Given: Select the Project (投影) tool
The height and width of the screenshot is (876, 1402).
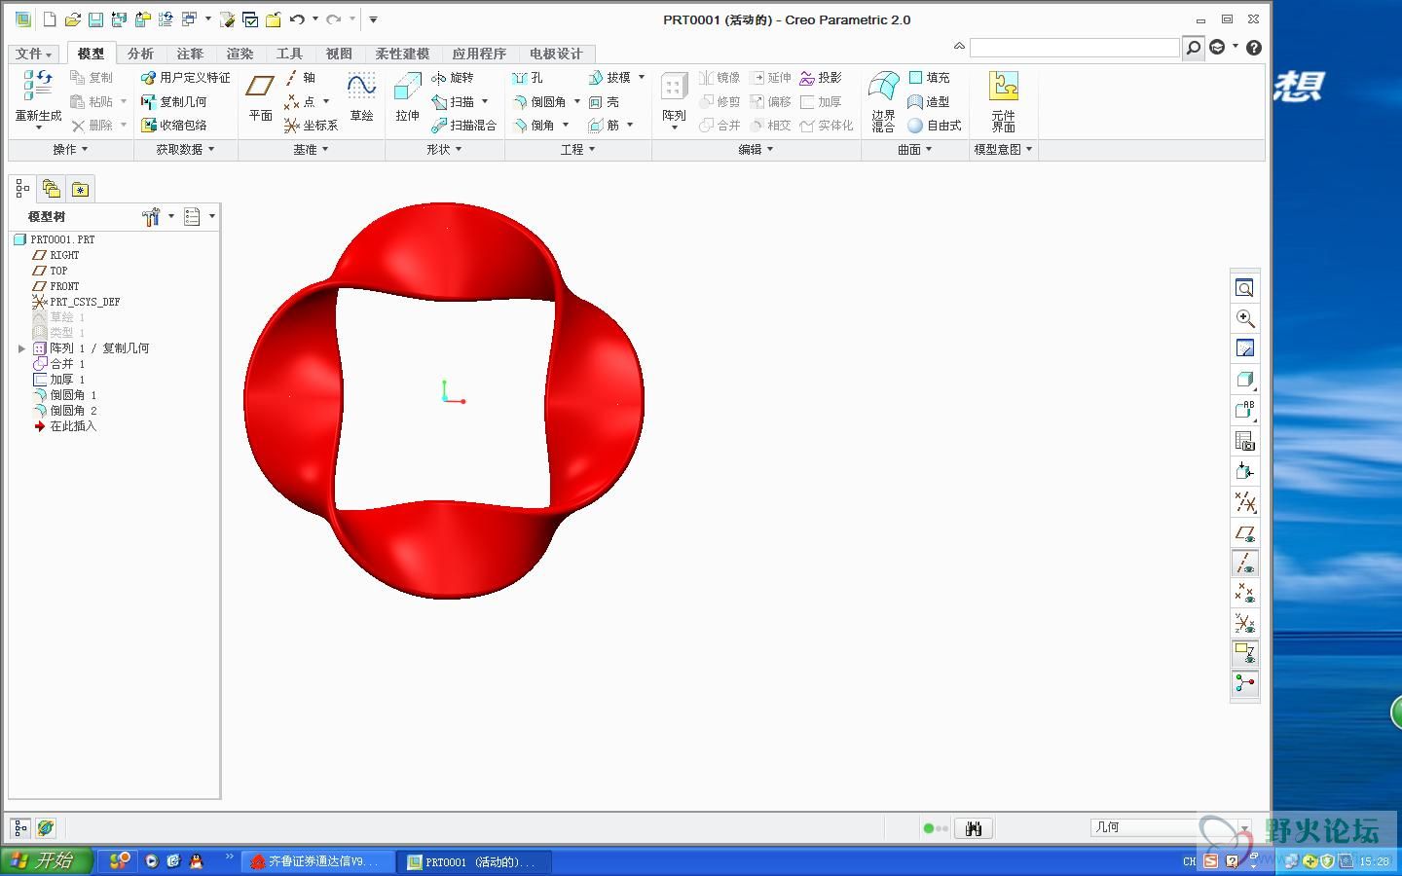Looking at the screenshot, I should pyautogui.click(x=821, y=78).
